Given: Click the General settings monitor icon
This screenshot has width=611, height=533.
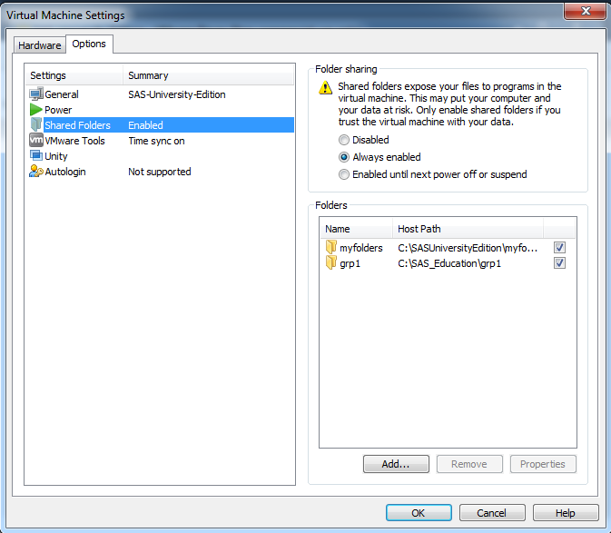Looking at the screenshot, I should [35, 94].
